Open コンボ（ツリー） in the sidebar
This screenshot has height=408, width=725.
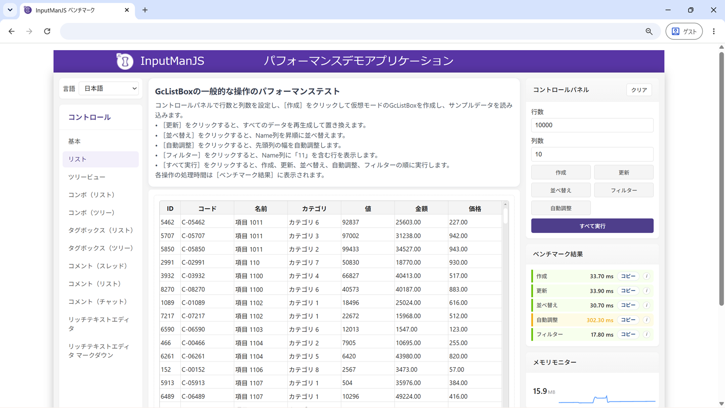click(101, 212)
